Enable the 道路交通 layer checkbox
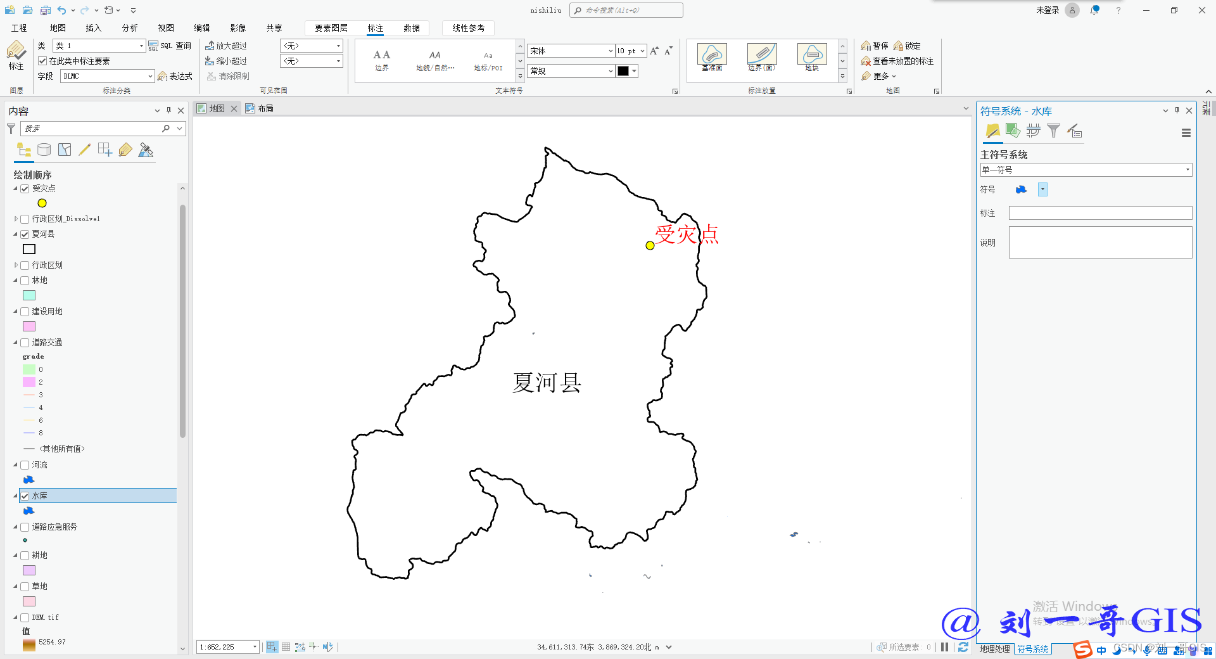1216x659 pixels. coord(25,343)
